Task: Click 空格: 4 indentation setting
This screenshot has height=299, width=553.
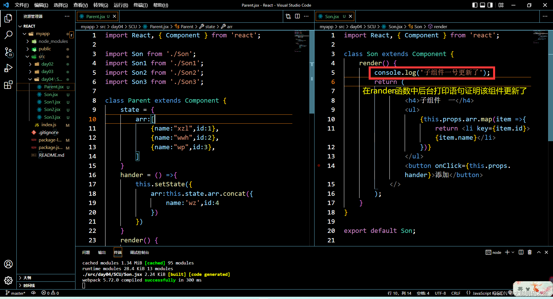Action: [423, 293]
